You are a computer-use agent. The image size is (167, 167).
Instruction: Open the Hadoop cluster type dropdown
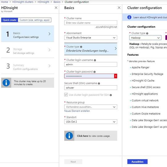pos(145,38)
